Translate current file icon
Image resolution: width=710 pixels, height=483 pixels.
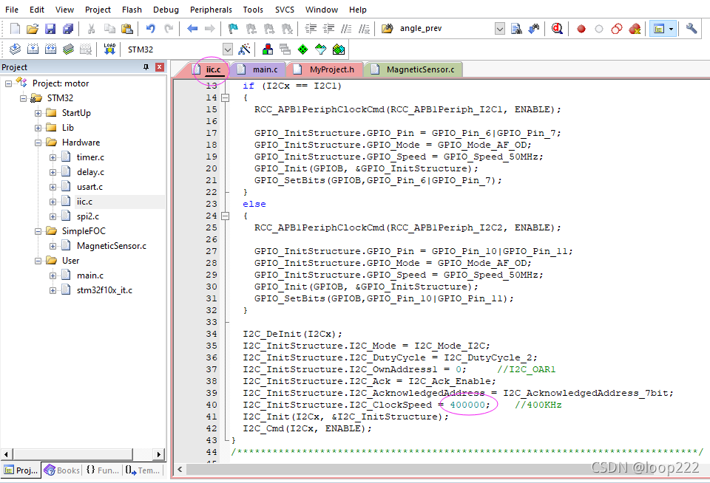pos(15,49)
